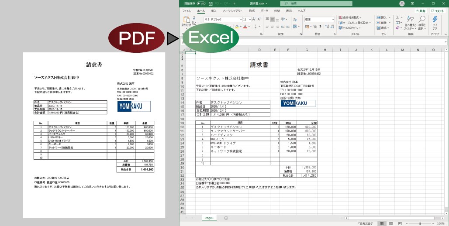Expand Cell Styles menu

tap(350, 28)
